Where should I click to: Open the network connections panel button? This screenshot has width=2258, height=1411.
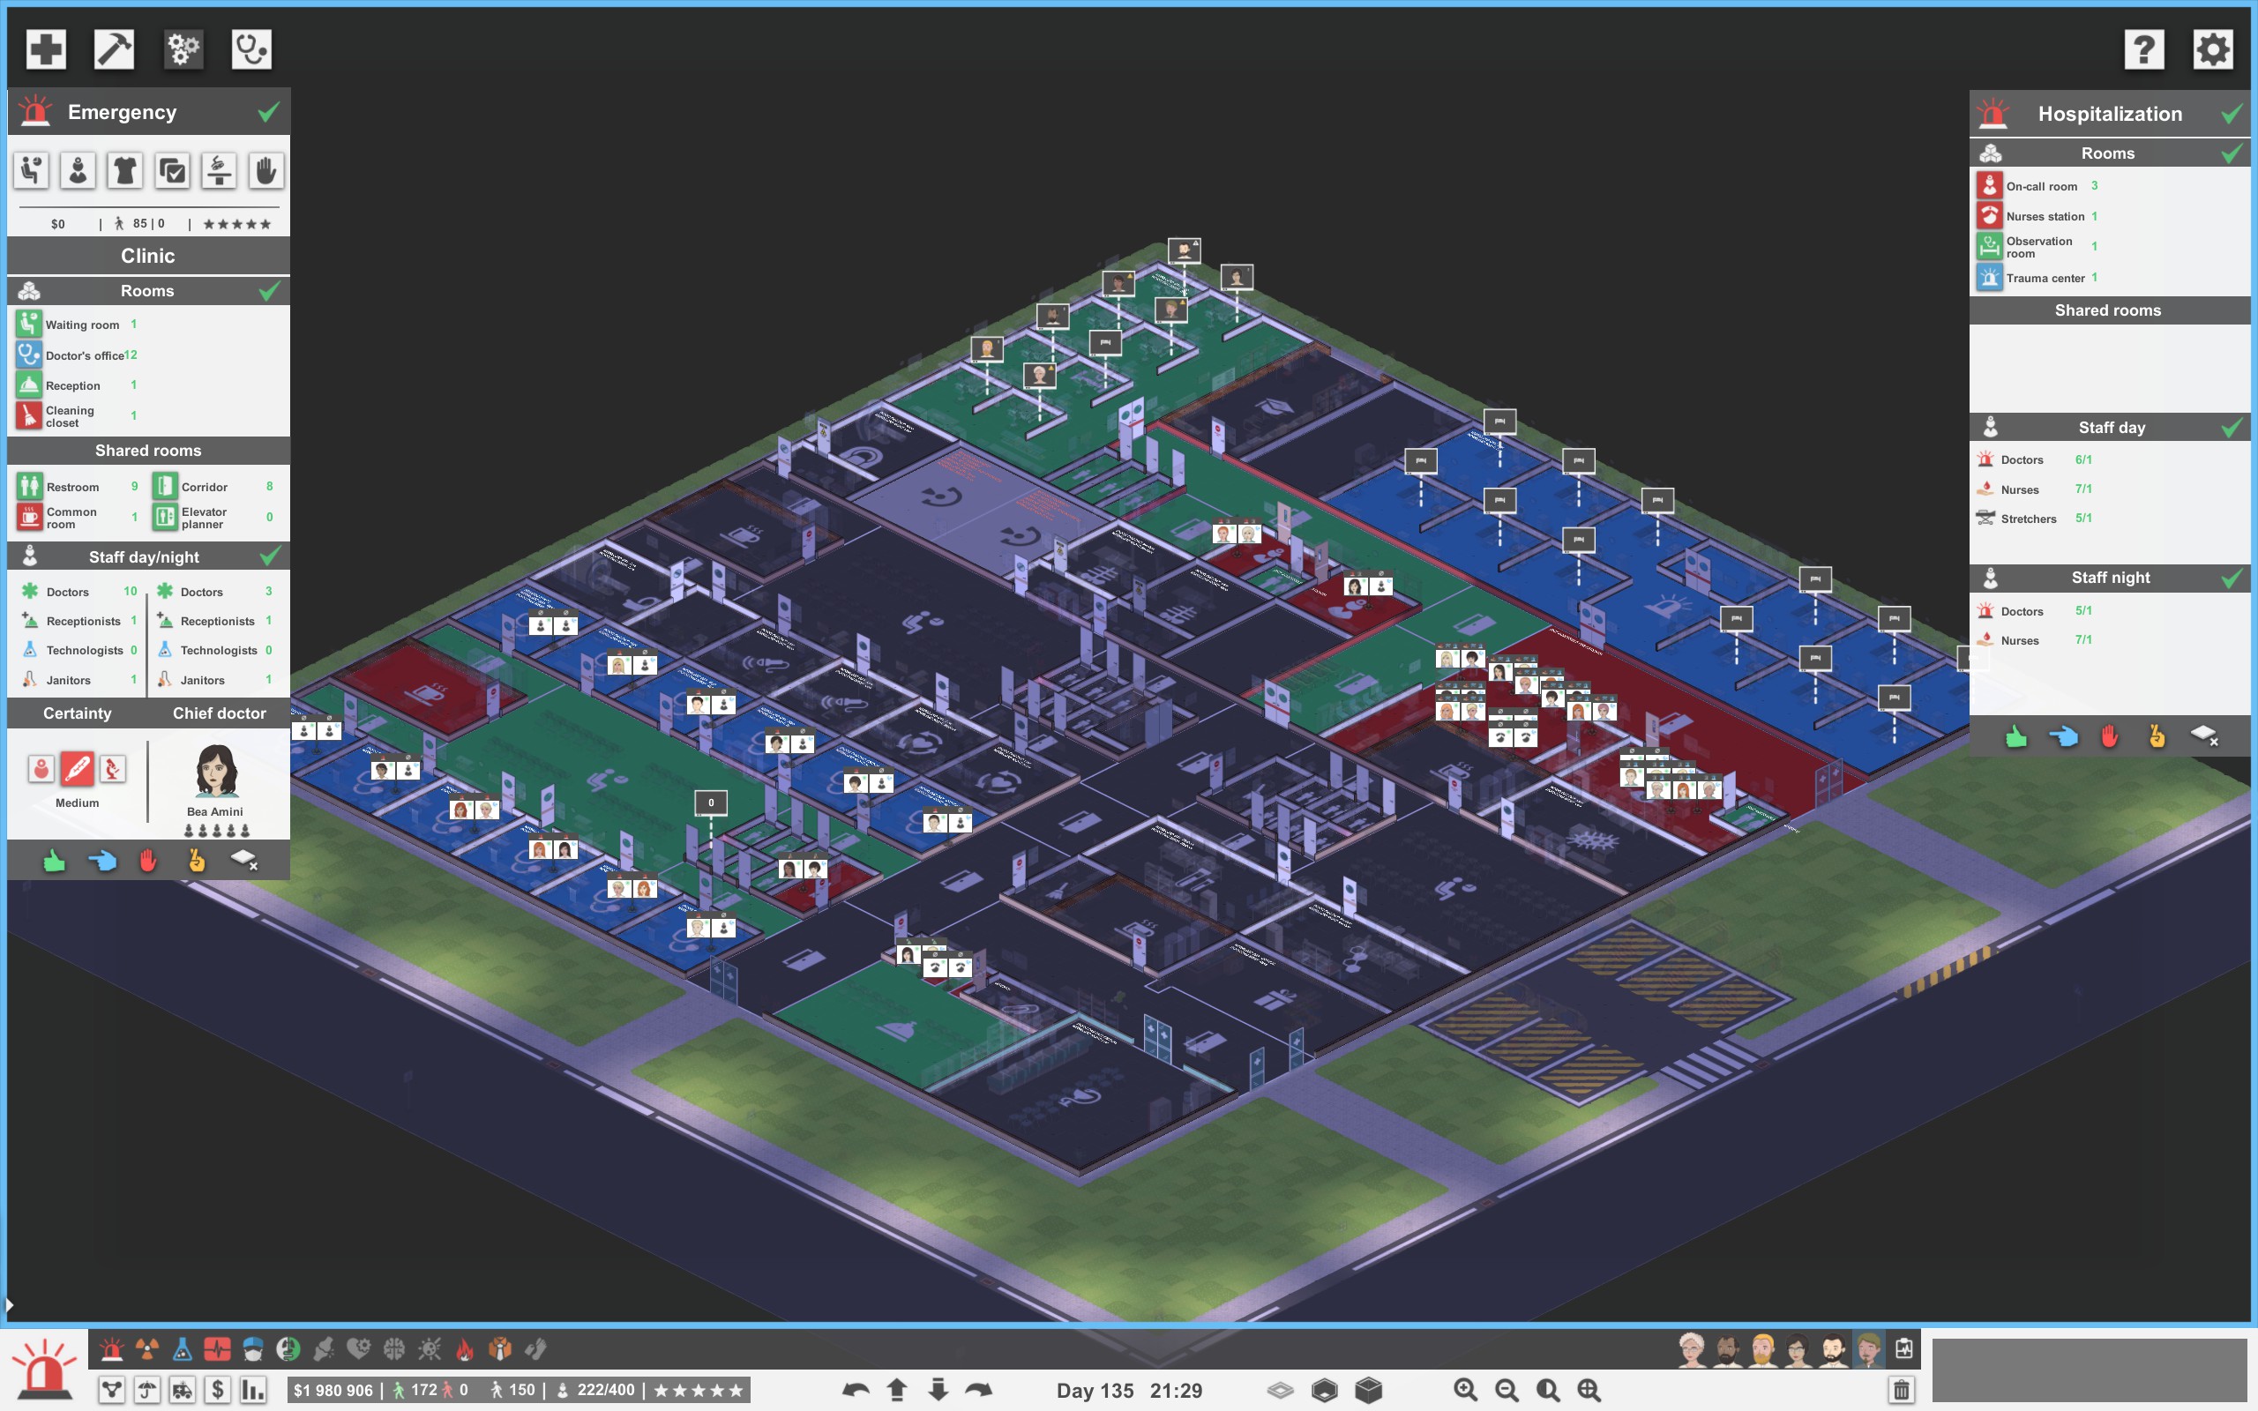coord(112,1391)
